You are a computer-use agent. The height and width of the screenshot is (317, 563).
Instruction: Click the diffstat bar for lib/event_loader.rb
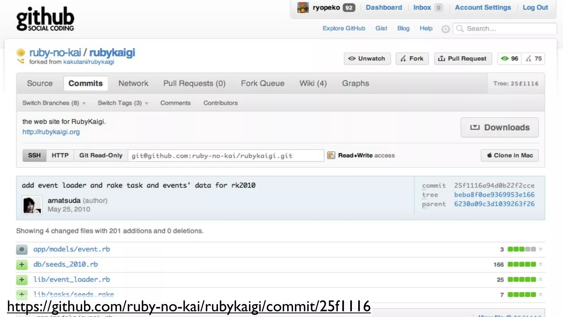point(521,280)
